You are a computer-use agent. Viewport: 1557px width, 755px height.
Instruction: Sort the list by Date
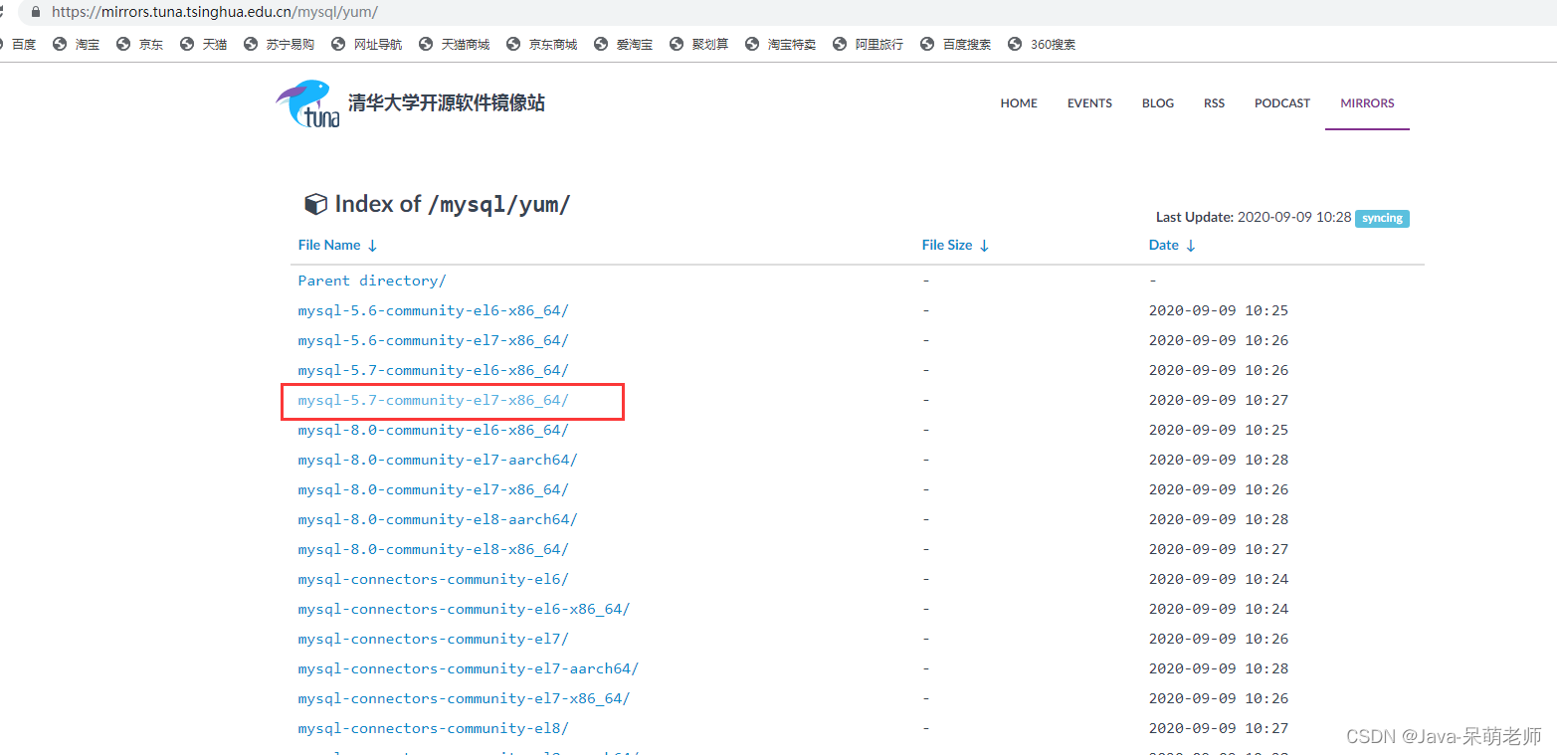pos(1172,245)
